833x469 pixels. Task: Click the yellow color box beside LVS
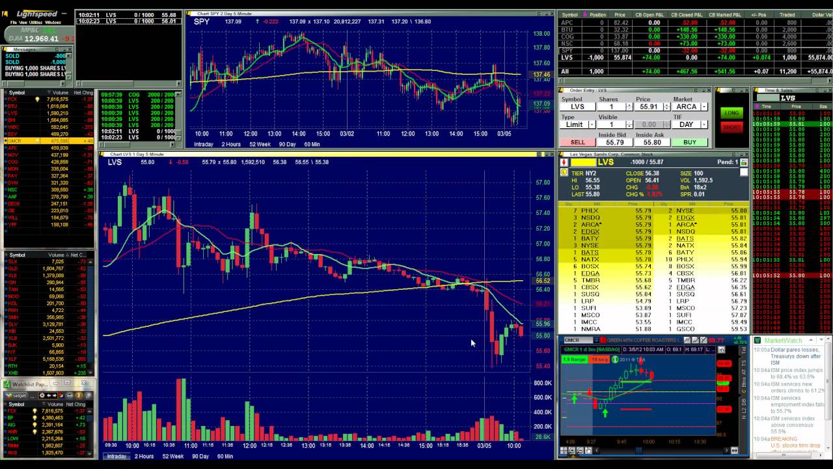pos(583,162)
